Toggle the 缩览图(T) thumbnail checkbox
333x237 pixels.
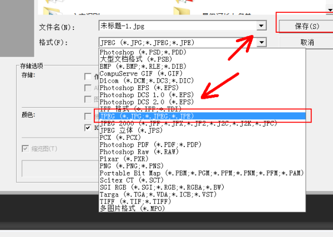(26, 148)
